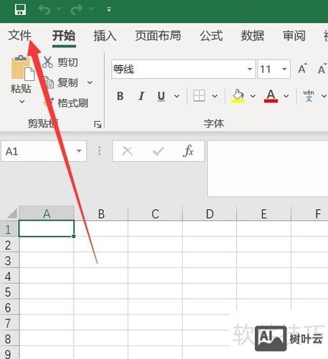Viewport: 328px width, 359px height.
Task: Select row 2 header
Action: pos(9,245)
